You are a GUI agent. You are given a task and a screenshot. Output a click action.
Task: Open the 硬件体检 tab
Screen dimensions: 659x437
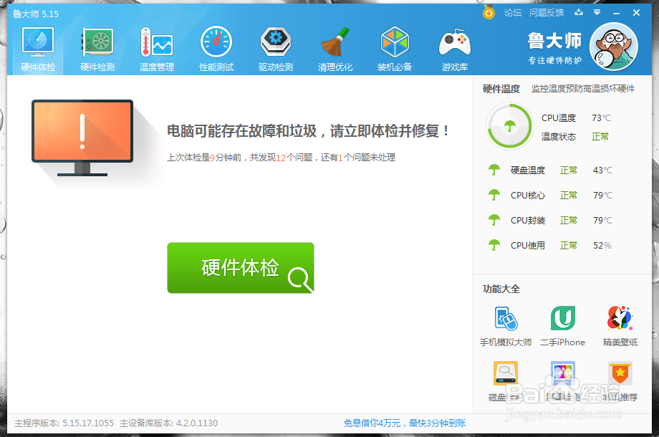click(38, 49)
